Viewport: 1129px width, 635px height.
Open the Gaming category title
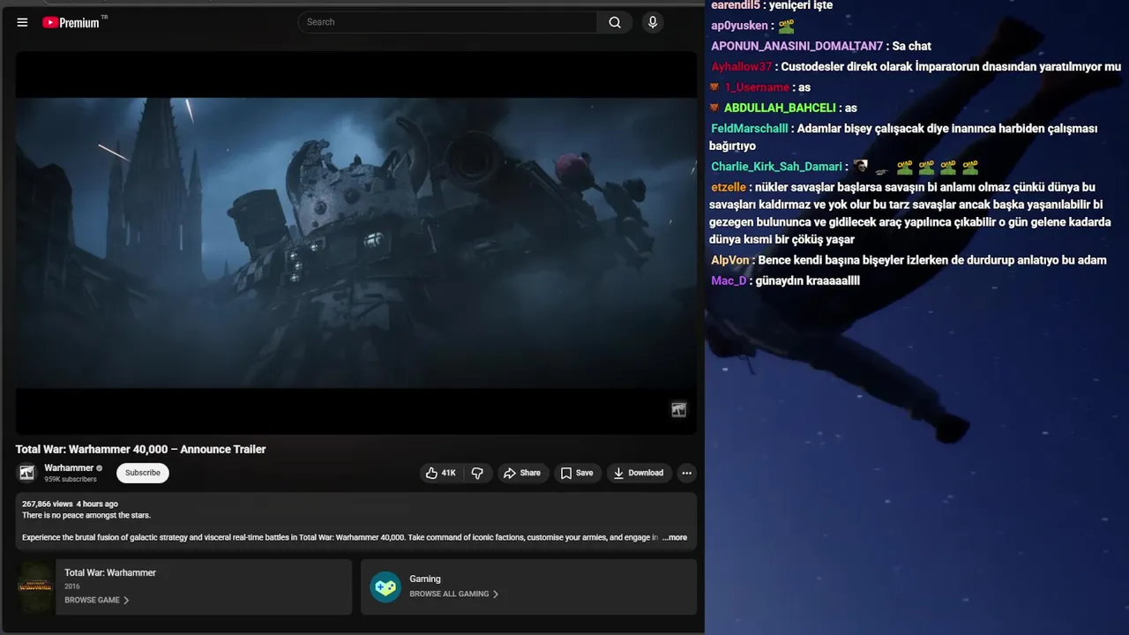425,579
